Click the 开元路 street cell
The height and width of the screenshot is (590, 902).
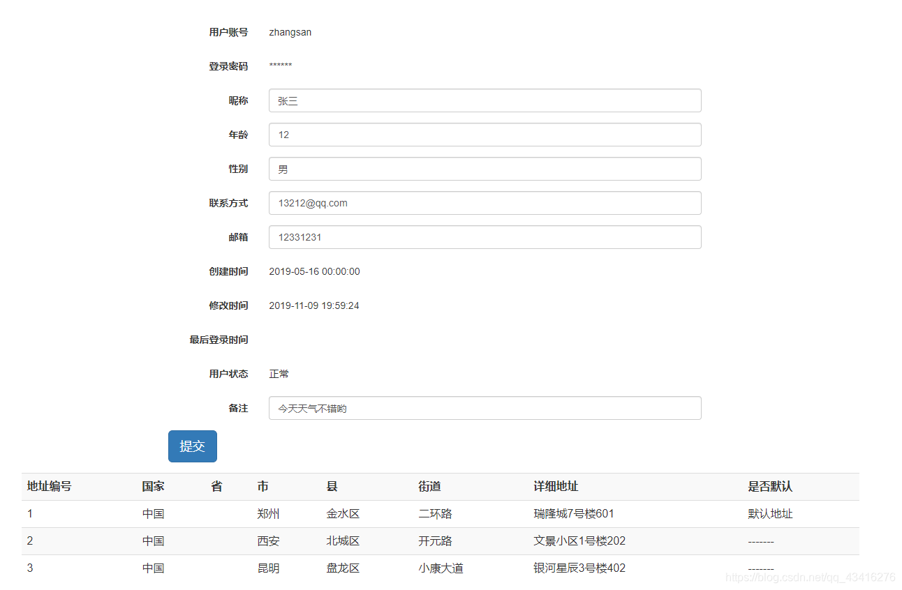tap(436, 541)
